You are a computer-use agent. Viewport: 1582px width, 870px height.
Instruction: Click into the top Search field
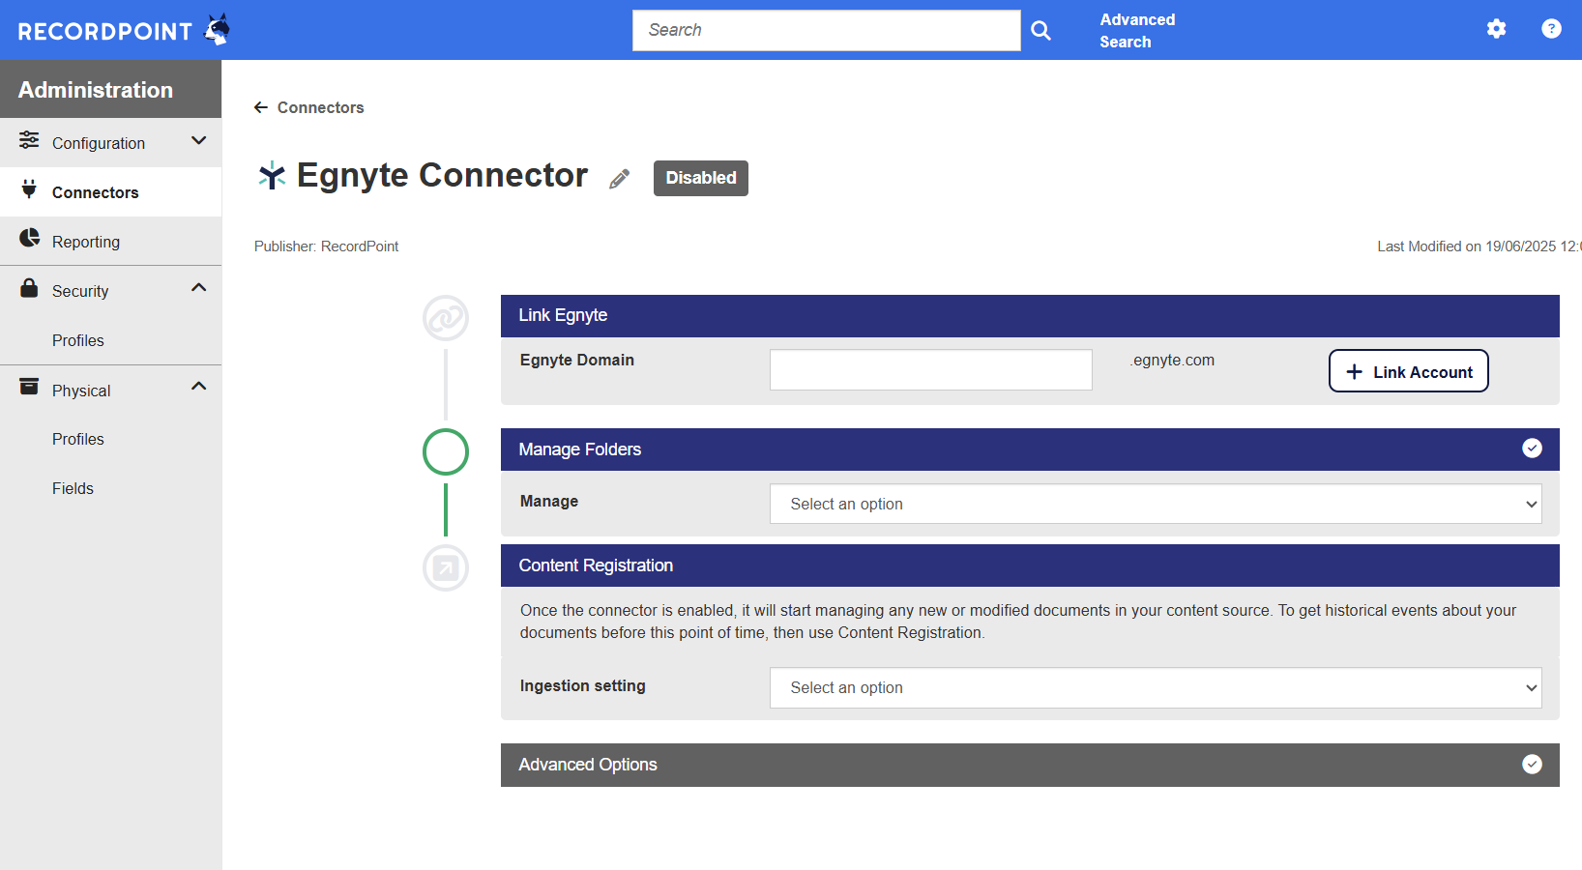pyautogui.click(x=827, y=30)
